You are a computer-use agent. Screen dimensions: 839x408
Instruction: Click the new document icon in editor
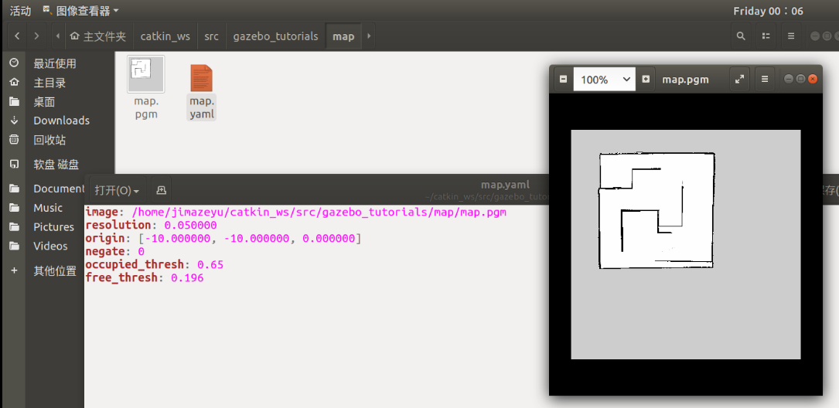click(x=161, y=190)
